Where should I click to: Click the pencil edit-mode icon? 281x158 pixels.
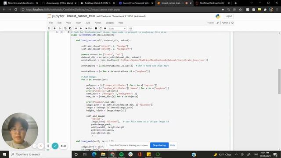point(218,23)
